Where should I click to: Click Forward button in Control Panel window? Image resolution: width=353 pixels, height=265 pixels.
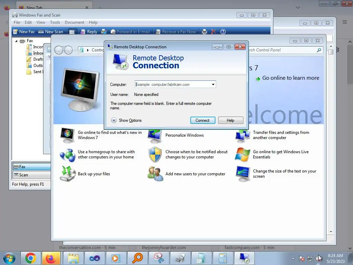[68, 50]
